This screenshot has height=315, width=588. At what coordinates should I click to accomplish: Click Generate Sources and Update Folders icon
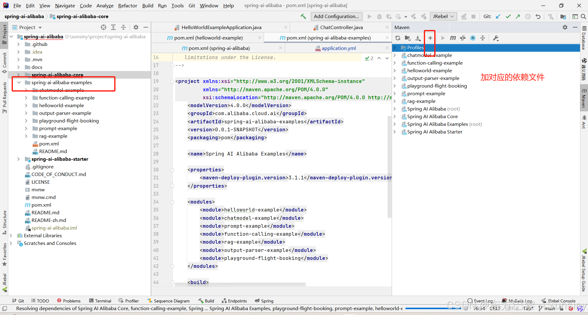tap(408, 38)
